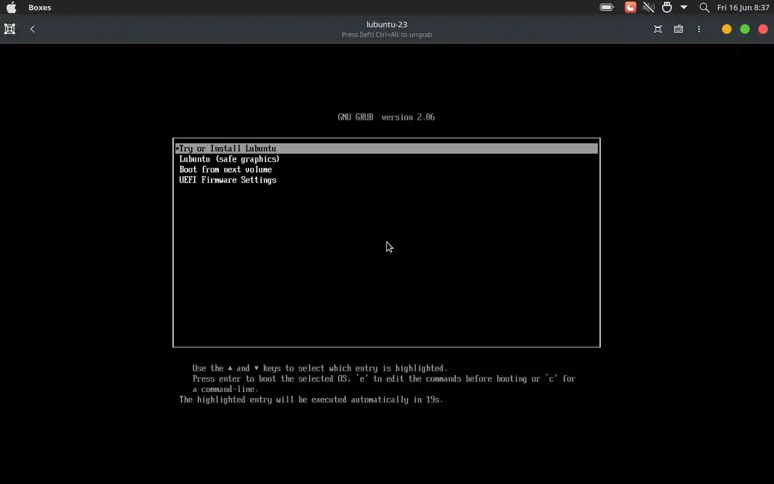The height and width of the screenshot is (484, 774).
Task: Close the window with the red button
Action: tap(763, 29)
